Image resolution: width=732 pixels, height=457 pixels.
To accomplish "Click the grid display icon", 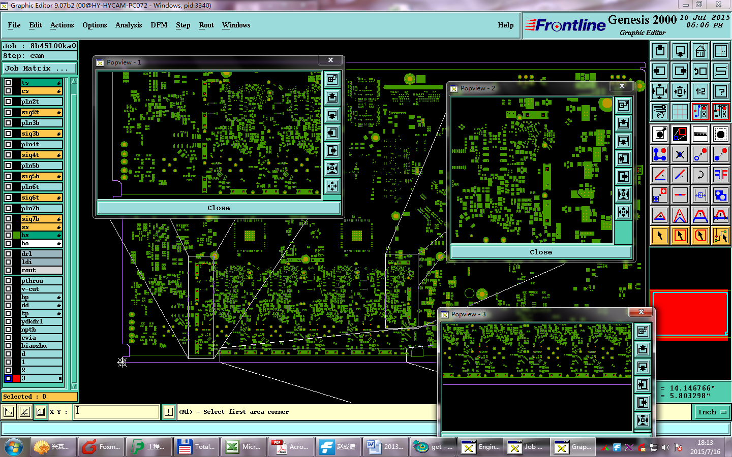I will click(680, 112).
